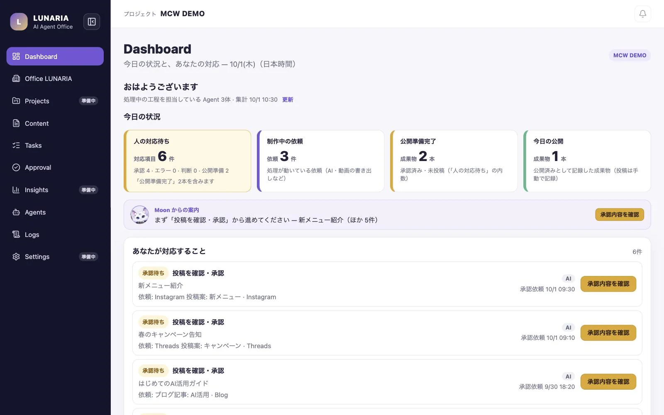Click the Insights bar chart icon
The width and height of the screenshot is (664, 415).
tap(16, 190)
